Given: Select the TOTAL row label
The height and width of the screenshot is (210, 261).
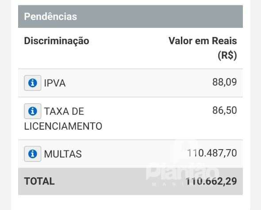Looking at the screenshot, I should point(39,181).
